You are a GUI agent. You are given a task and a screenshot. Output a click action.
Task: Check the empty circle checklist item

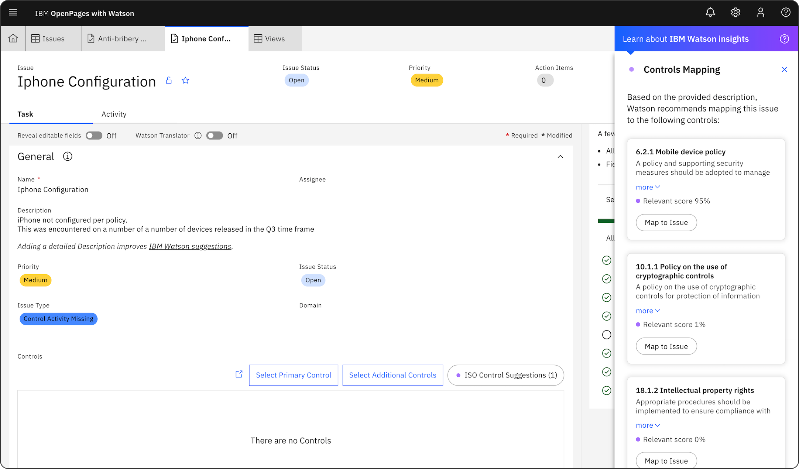(607, 335)
